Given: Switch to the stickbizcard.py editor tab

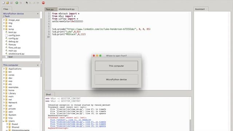Looking at the screenshot, I should [x=68, y=9].
